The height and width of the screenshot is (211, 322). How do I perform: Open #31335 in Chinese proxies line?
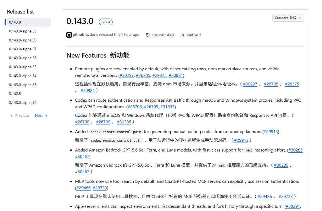pos(124,122)
